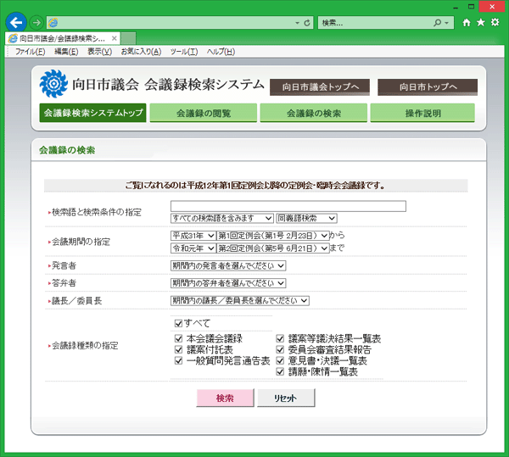Click the page icon in address bar
This screenshot has height=457, width=509.
click(x=53, y=23)
